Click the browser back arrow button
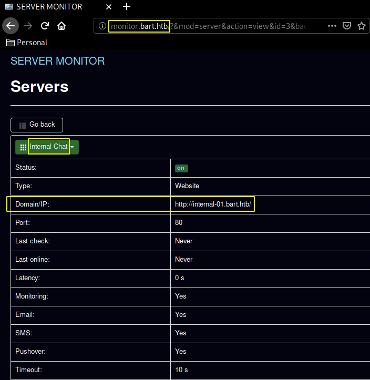 tap(11, 25)
